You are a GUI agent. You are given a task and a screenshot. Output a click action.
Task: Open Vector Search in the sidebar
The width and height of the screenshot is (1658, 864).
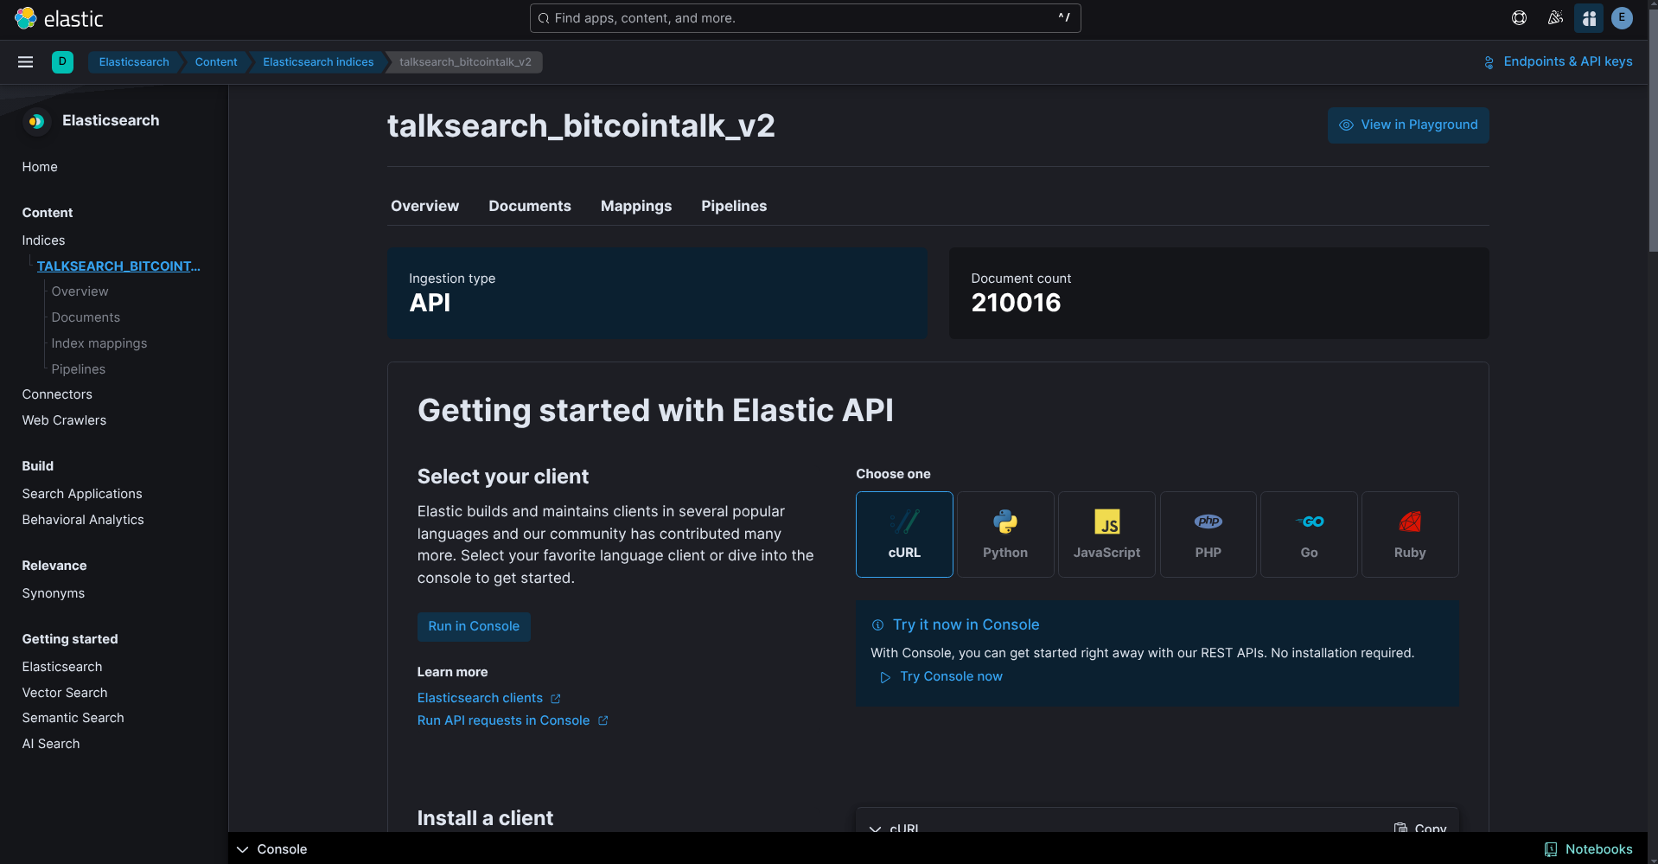pyautogui.click(x=65, y=693)
